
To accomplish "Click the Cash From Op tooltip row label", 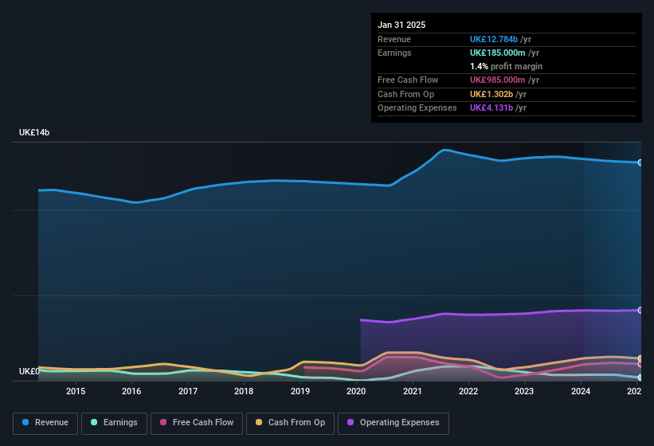I will point(405,94).
